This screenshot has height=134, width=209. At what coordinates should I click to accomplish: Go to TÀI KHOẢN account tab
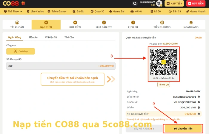point(17,25)
